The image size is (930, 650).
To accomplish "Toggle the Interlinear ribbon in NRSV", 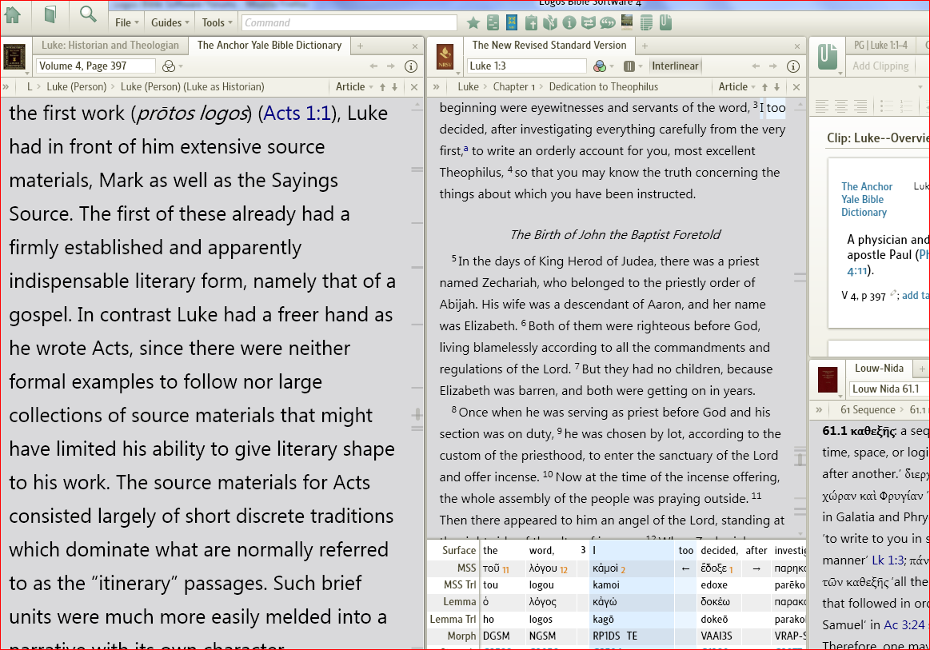I will point(675,66).
